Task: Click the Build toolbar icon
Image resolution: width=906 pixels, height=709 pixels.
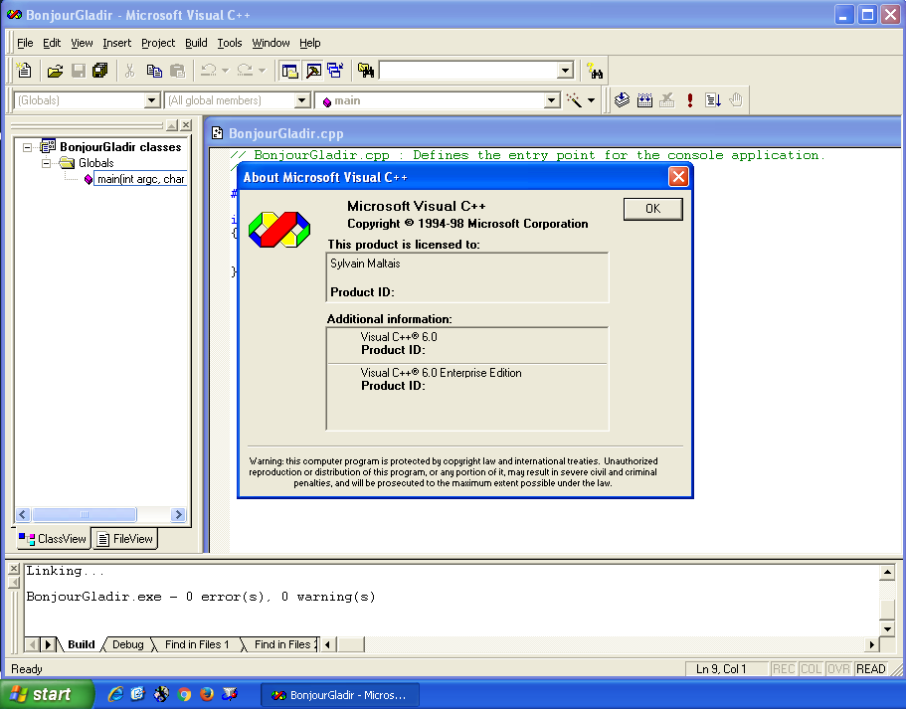Action: pos(644,100)
